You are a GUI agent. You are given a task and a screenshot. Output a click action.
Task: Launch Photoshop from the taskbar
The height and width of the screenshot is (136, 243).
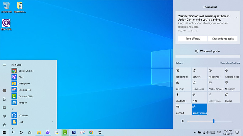click(74, 132)
